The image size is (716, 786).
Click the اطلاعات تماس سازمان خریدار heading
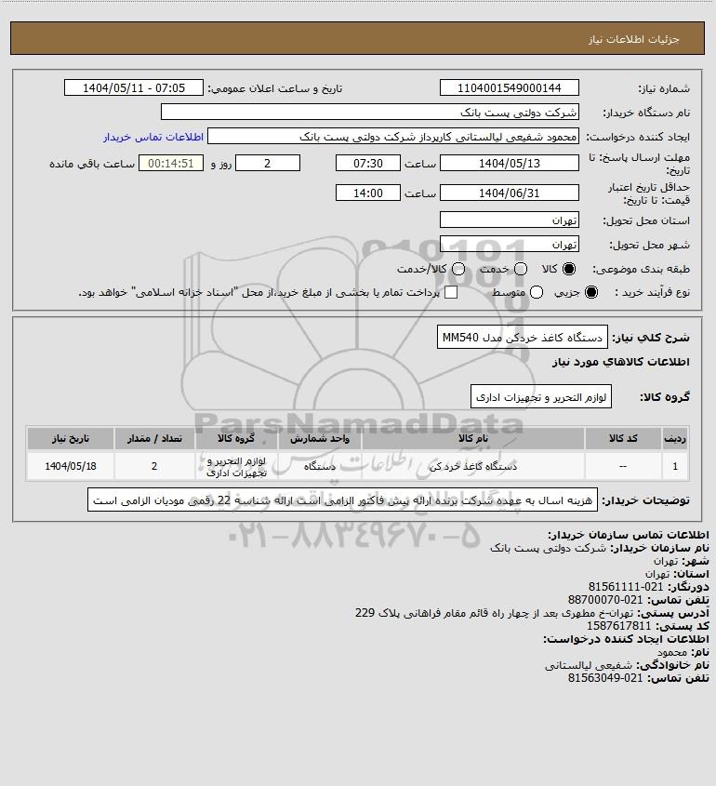pos(629,534)
